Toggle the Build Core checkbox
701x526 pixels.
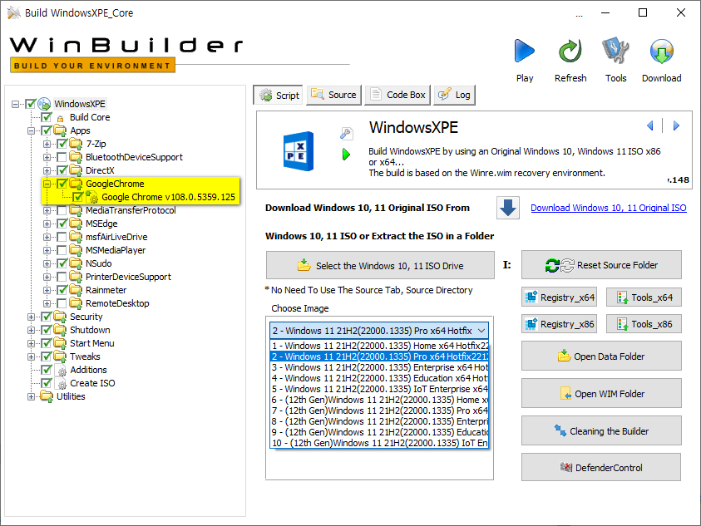[47, 117]
